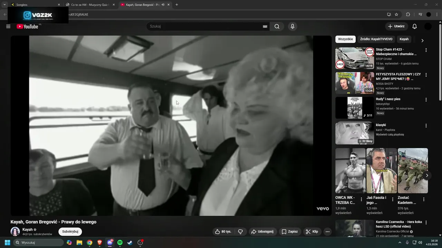
Task: Save video with Zapisz
Action: 289,232
